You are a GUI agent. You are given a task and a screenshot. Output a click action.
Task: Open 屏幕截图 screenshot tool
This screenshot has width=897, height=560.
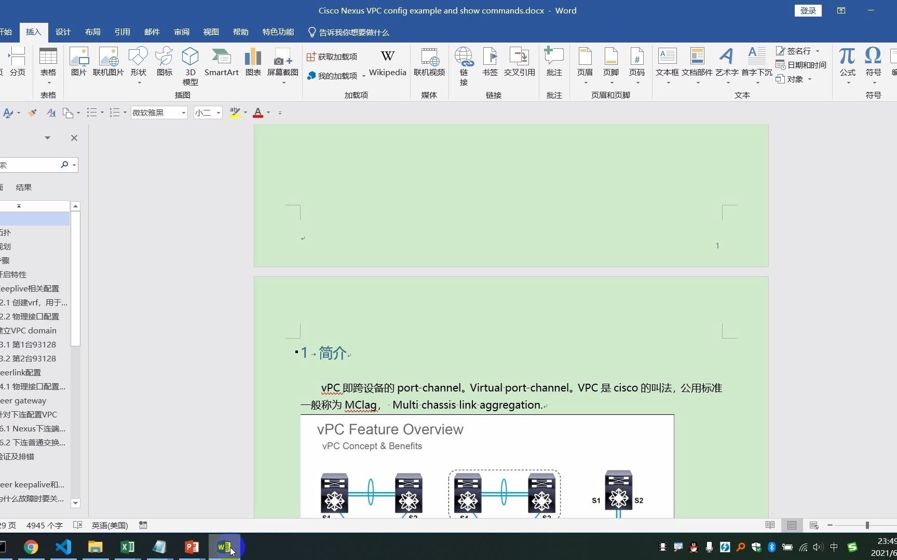click(x=283, y=66)
